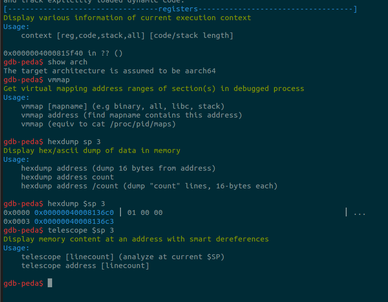Click the 'hexdump sp 3' command

click(74, 142)
